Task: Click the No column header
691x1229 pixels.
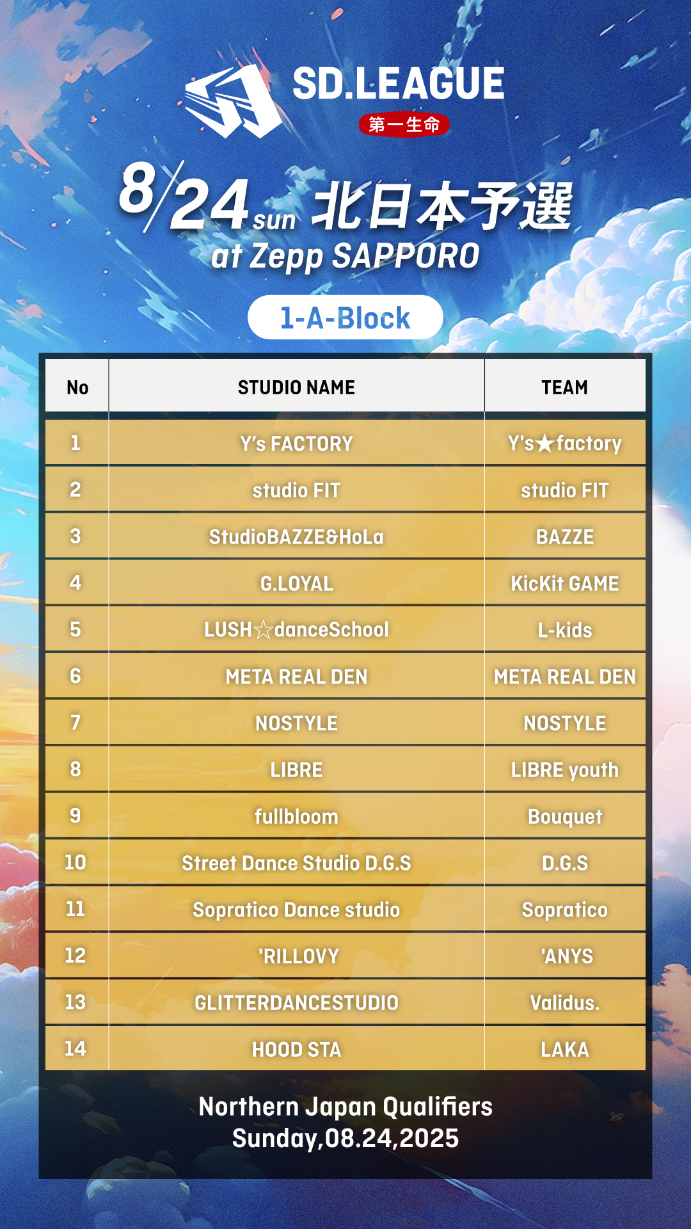Action: pyautogui.click(x=77, y=387)
